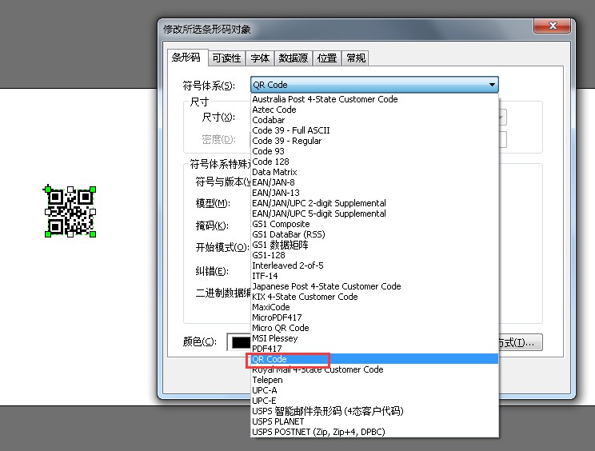Choose Data Matrix from symbology list
The image size is (595, 451).
click(274, 172)
